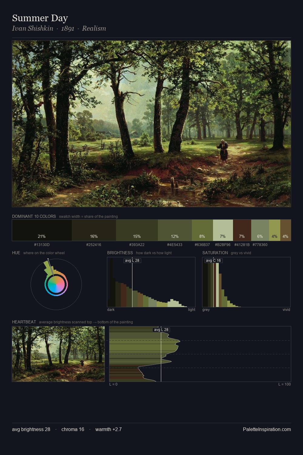Click hex code #252416 label
The image size is (303, 455).
coord(94,245)
